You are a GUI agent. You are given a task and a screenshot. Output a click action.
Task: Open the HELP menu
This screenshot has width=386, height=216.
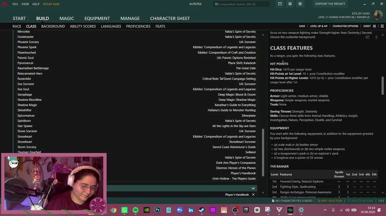click(x=36, y=4)
